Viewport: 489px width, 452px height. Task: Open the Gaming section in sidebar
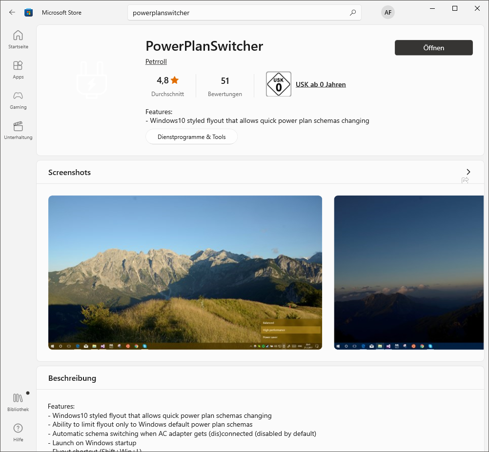click(x=18, y=100)
